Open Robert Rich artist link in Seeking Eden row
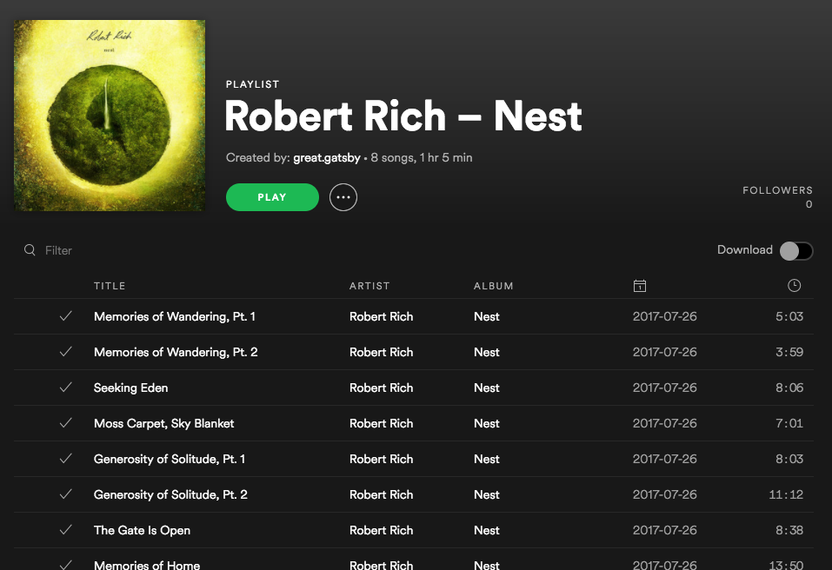Screen dimensions: 832x570 [381, 388]
